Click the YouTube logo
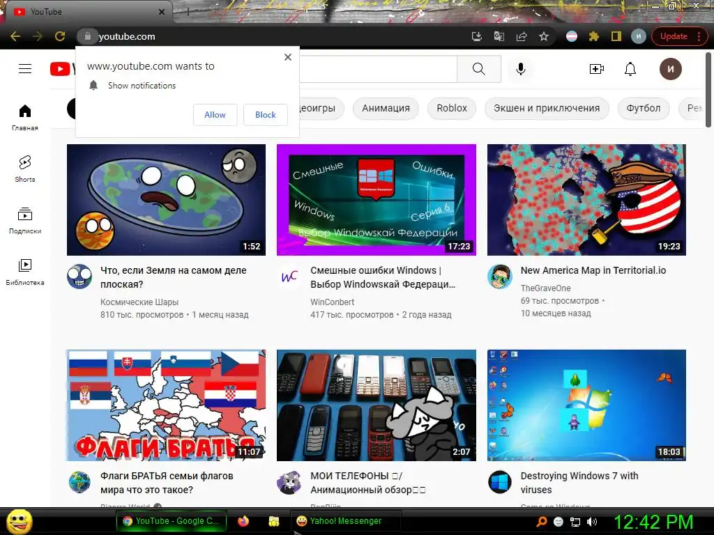This screenshot has width=714, height=535. (63, 69)
